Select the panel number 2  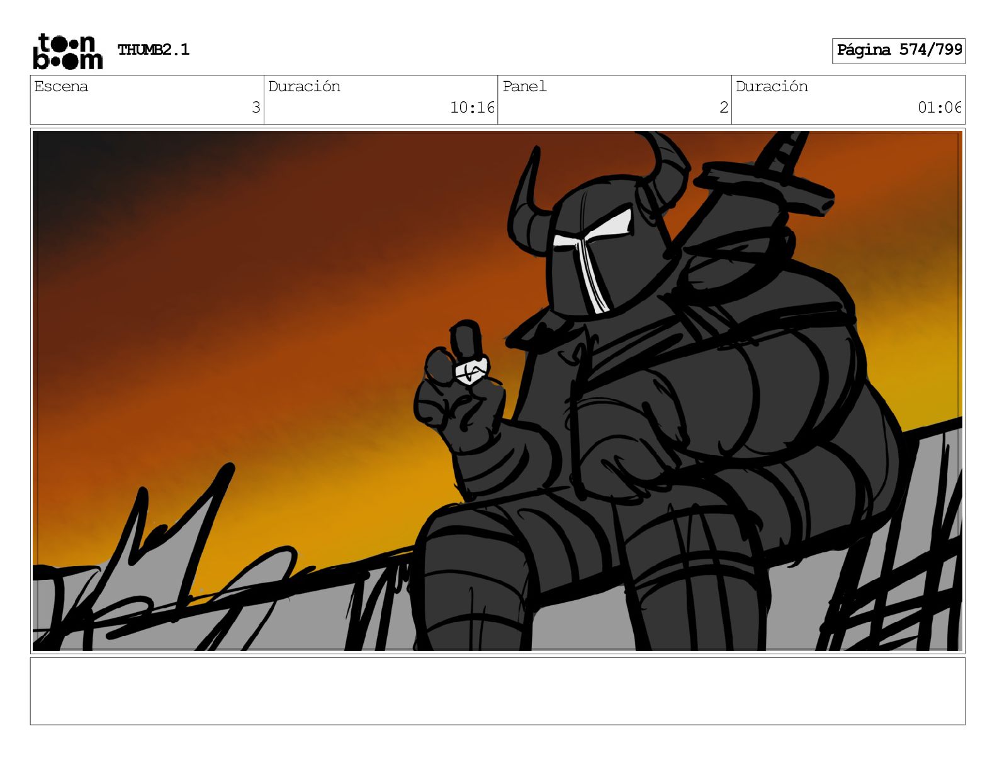click(724, 108)
